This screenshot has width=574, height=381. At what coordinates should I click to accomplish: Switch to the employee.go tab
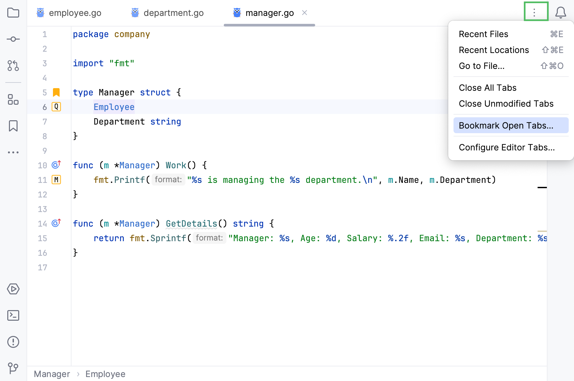tap(75, 13)
